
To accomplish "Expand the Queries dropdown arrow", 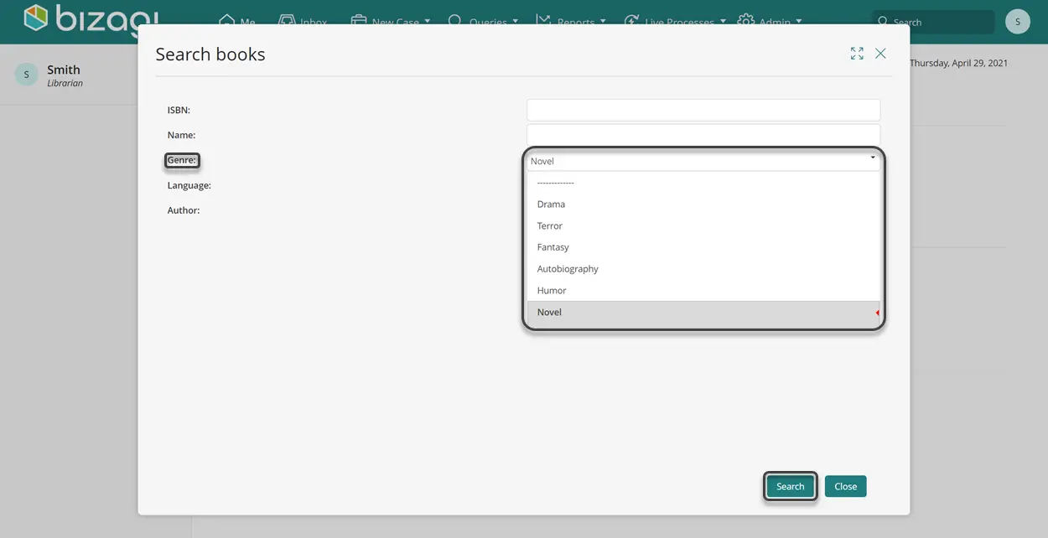I will coord(515,22).
